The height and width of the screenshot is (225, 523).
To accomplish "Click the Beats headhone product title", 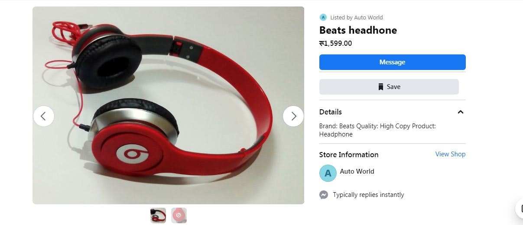I will tap(358, 30).
